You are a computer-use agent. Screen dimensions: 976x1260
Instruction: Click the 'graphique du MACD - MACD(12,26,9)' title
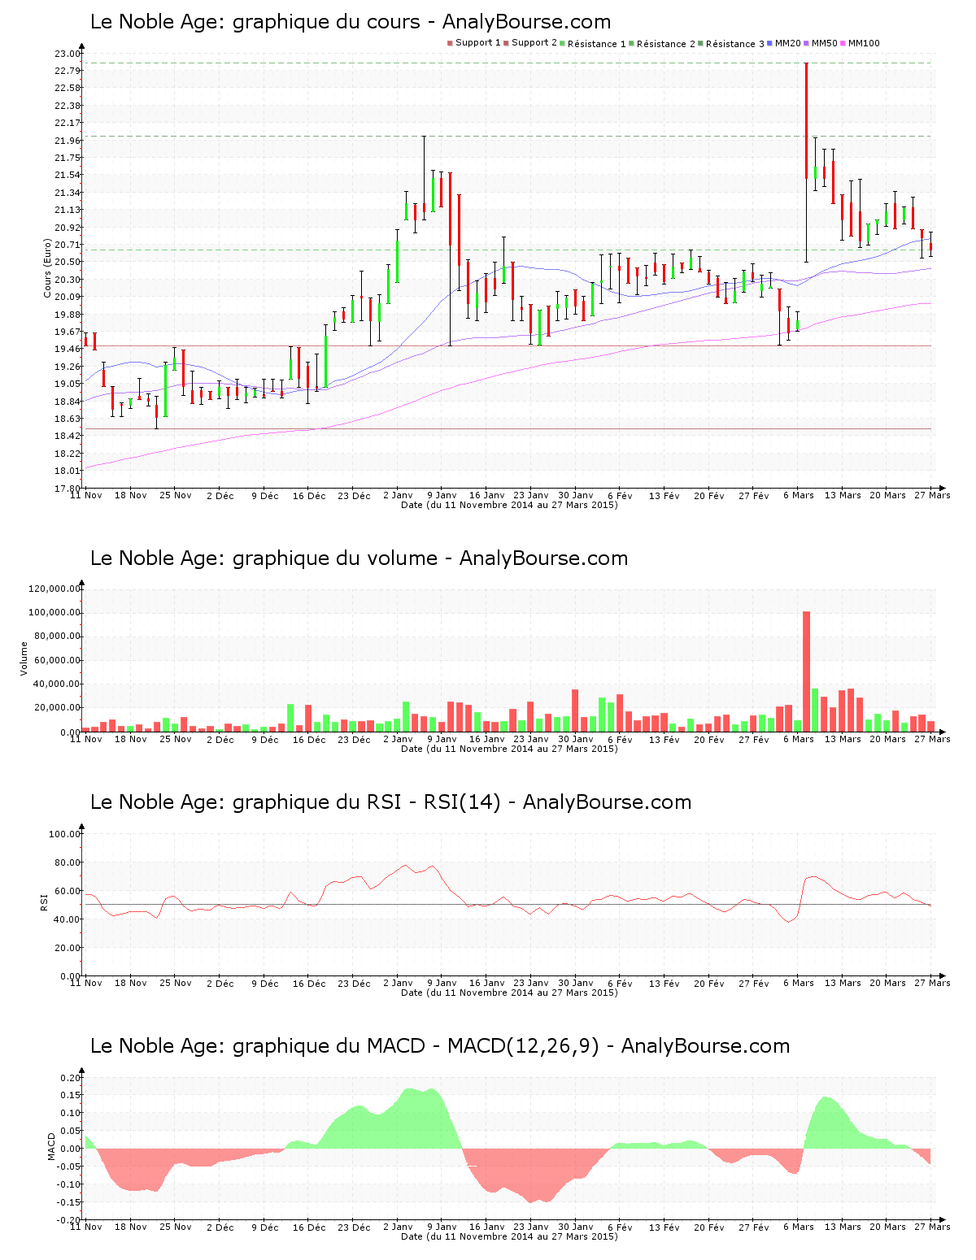pos(440,1046)
